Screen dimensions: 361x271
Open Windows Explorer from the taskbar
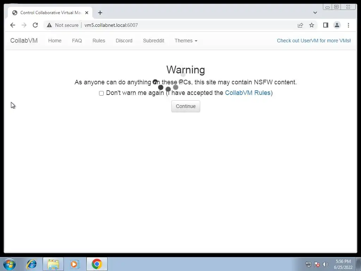53,264
